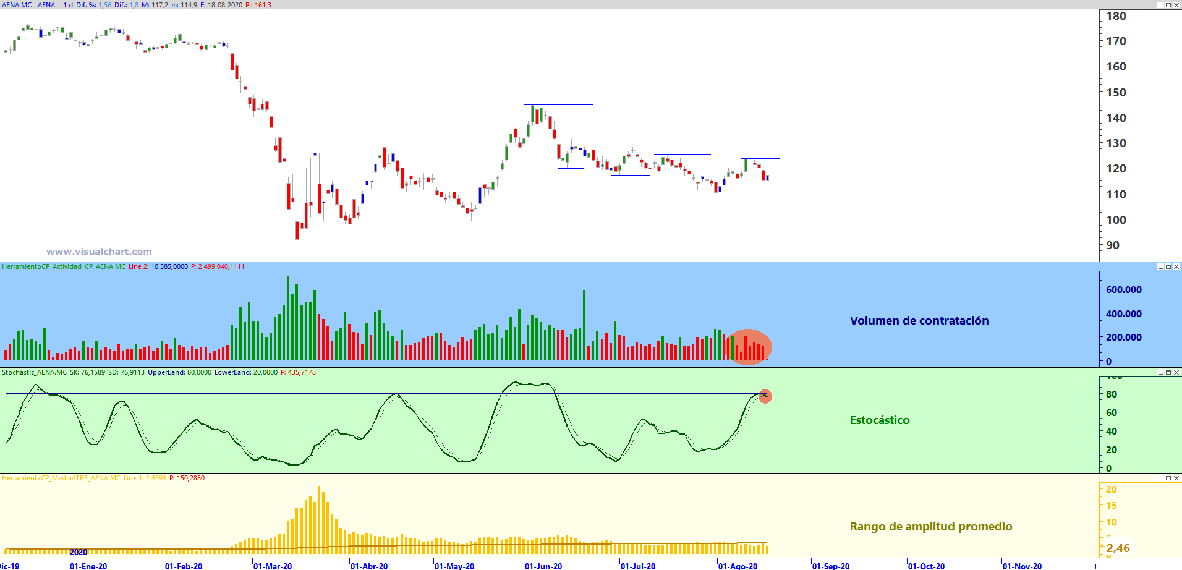Click the 'Line 1: 2,4594' ATR value
The image size is (1182, 570).
(145, 478)
